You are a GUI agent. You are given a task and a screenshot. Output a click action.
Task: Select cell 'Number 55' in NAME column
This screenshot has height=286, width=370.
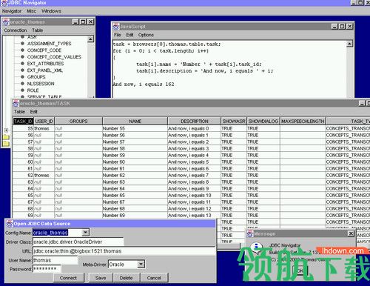click(135, 128)
